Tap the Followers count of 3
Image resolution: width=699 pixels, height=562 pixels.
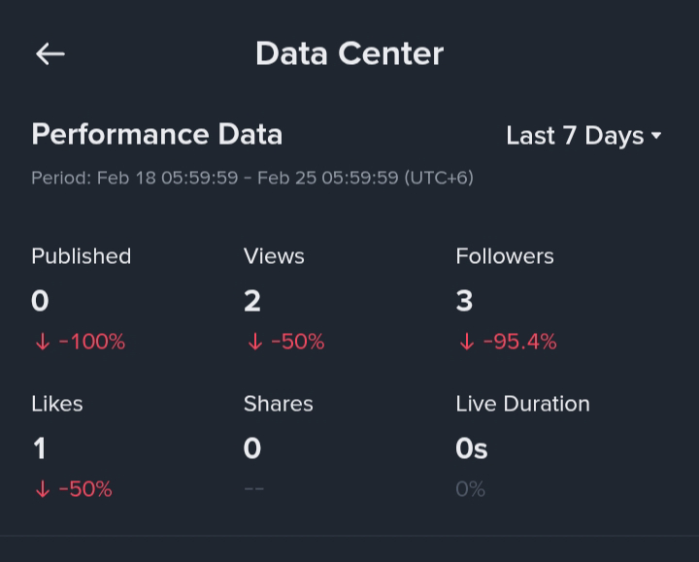click(x=464, y=301)
